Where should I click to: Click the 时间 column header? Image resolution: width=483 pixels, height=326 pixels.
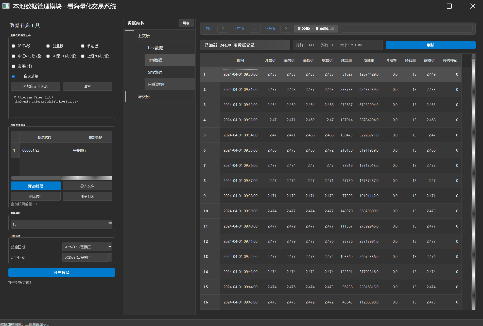point(240,60)
